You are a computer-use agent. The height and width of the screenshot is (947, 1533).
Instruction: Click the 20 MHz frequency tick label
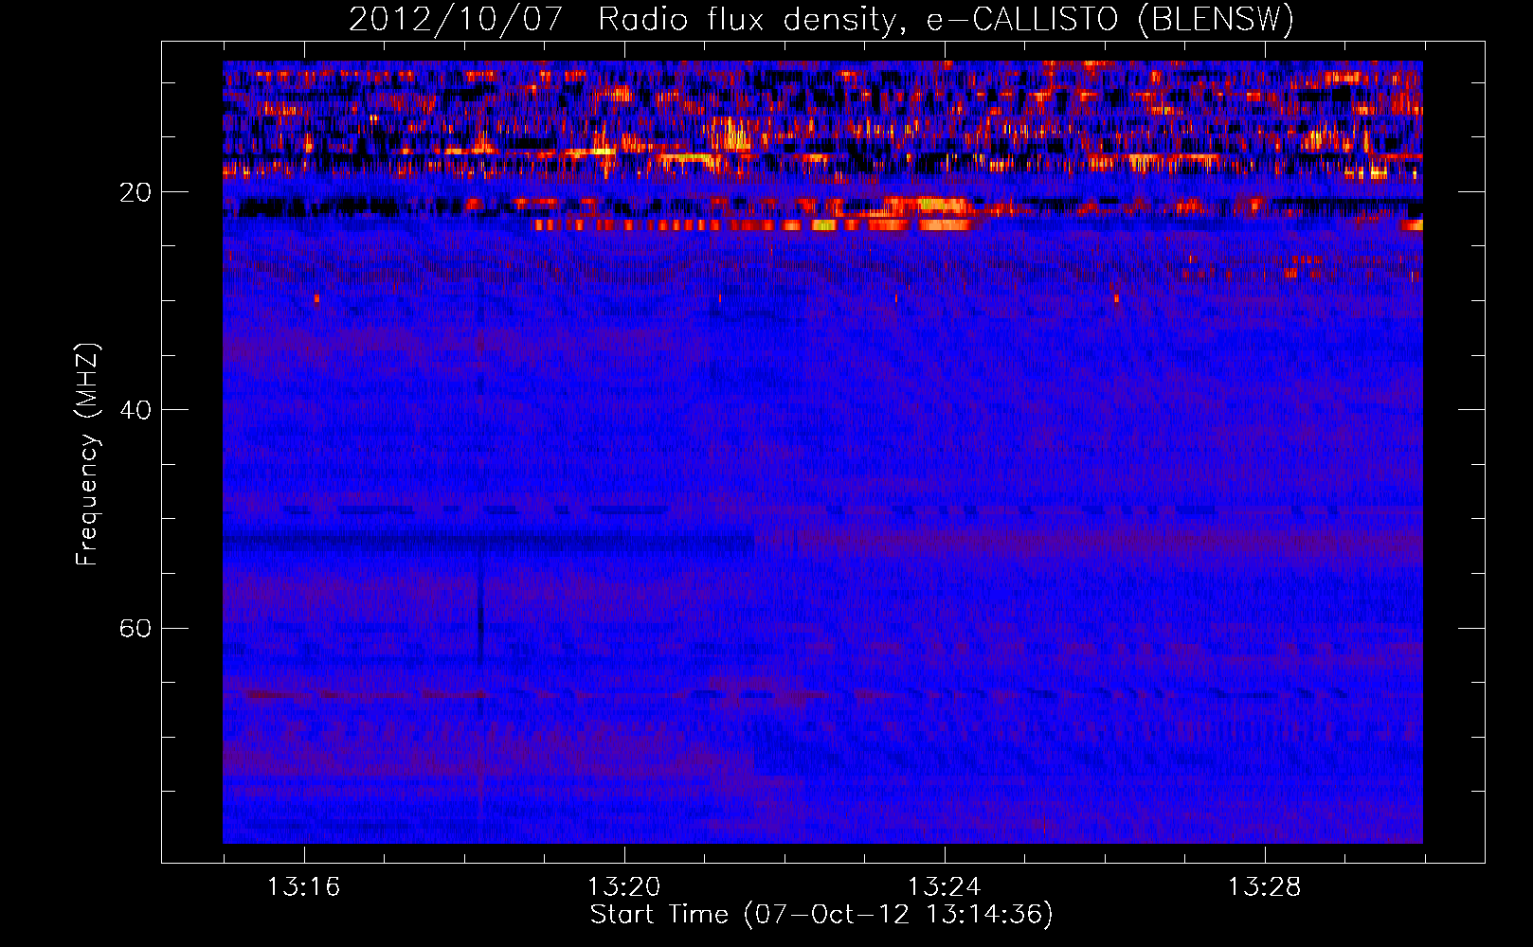(x=135, y=192)
